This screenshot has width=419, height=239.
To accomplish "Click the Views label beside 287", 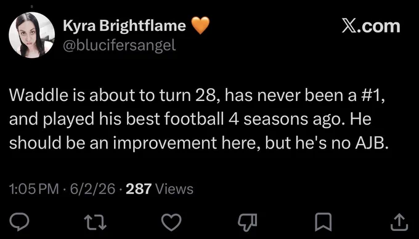I will click(174, 188).
